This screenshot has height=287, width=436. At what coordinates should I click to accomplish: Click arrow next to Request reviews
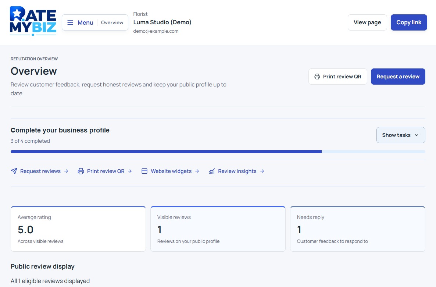pyautogui.click(x=66, y=171)
